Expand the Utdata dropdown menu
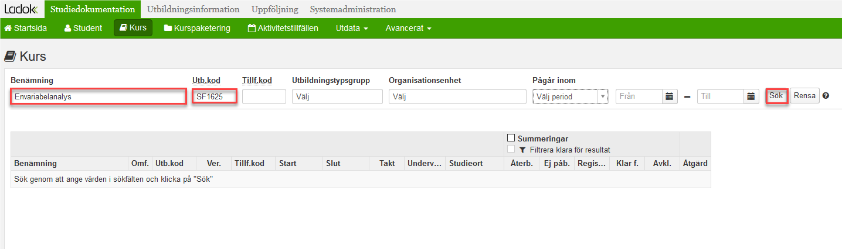The image size is (842, 249). tap(352, 28)
